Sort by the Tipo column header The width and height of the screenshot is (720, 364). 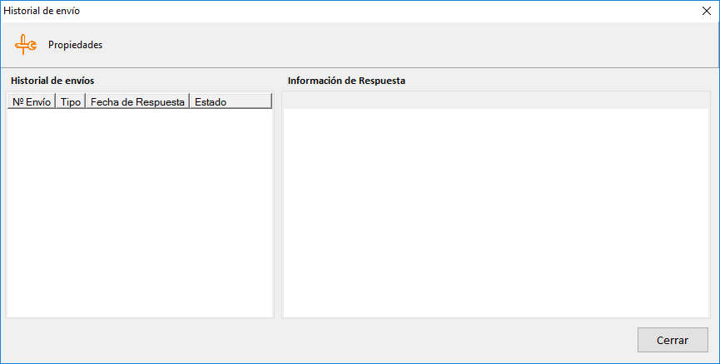pyautogui.click(x=71, y=101)
